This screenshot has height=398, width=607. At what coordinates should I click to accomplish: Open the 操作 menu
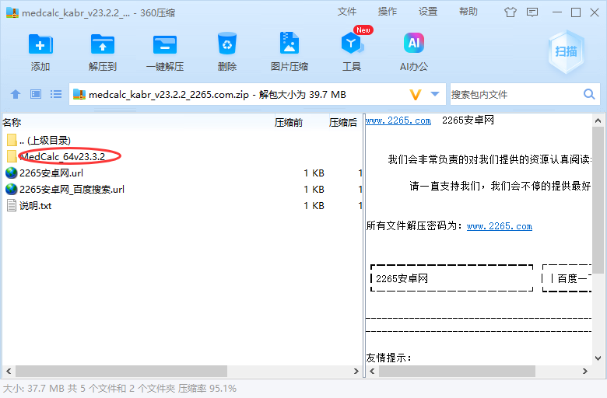coord(387,12)
